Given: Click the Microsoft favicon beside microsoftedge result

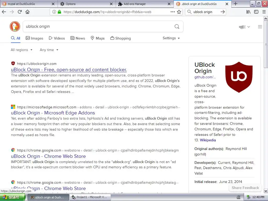Looking at the screenshot, I should [13, 107].
